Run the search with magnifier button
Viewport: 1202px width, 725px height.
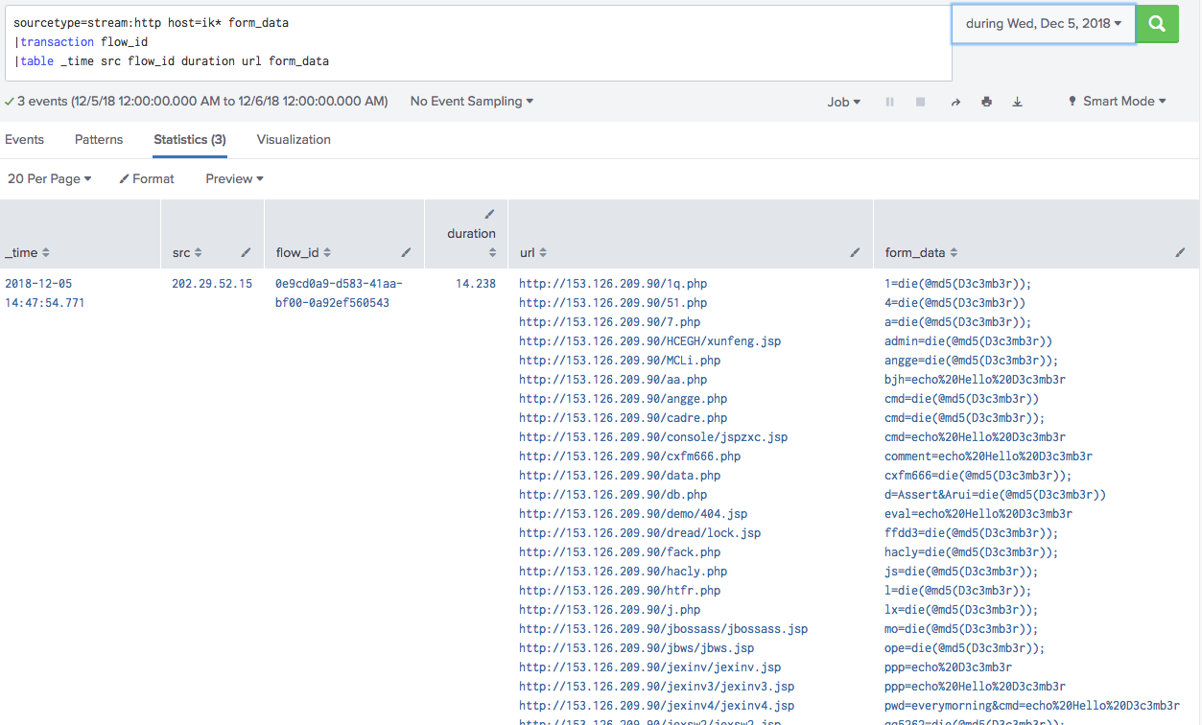1156,23
